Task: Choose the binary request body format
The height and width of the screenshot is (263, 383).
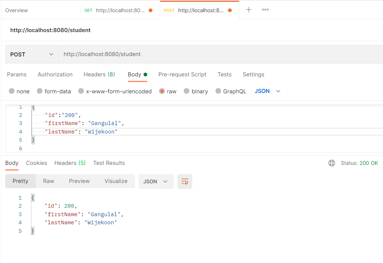Action: click(x=186, y=91)
